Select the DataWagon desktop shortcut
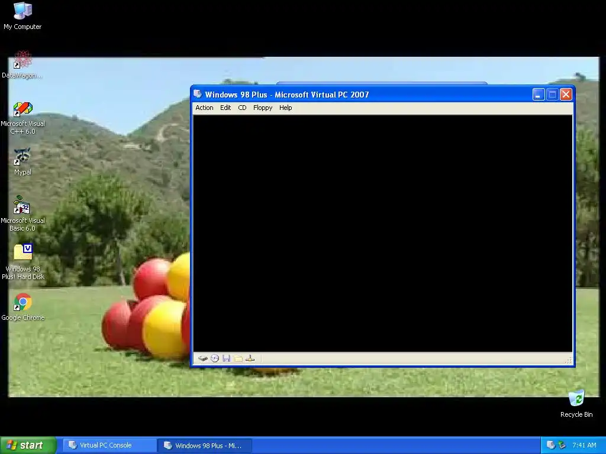 [22, 64]
